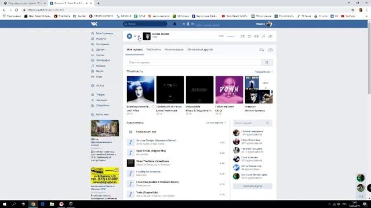Click the Windows Start button
This screenshot has height=208, width=371.
tap(5, 204)
